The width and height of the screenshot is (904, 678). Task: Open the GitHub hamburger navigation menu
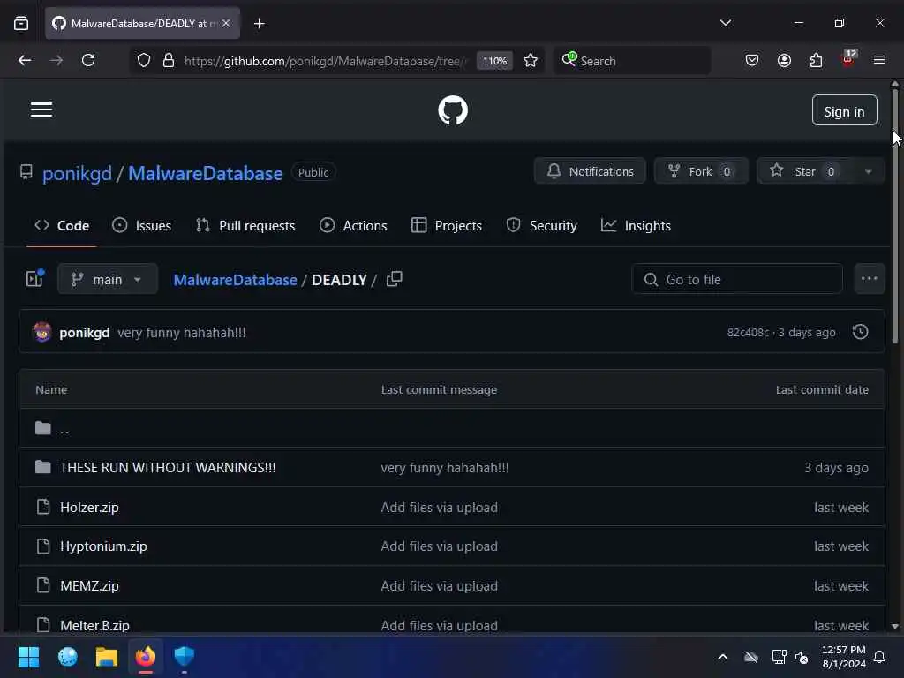tap(41, 109)
